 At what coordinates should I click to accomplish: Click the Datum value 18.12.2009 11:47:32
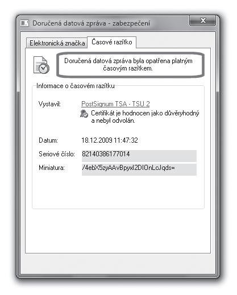pos(110,140)
